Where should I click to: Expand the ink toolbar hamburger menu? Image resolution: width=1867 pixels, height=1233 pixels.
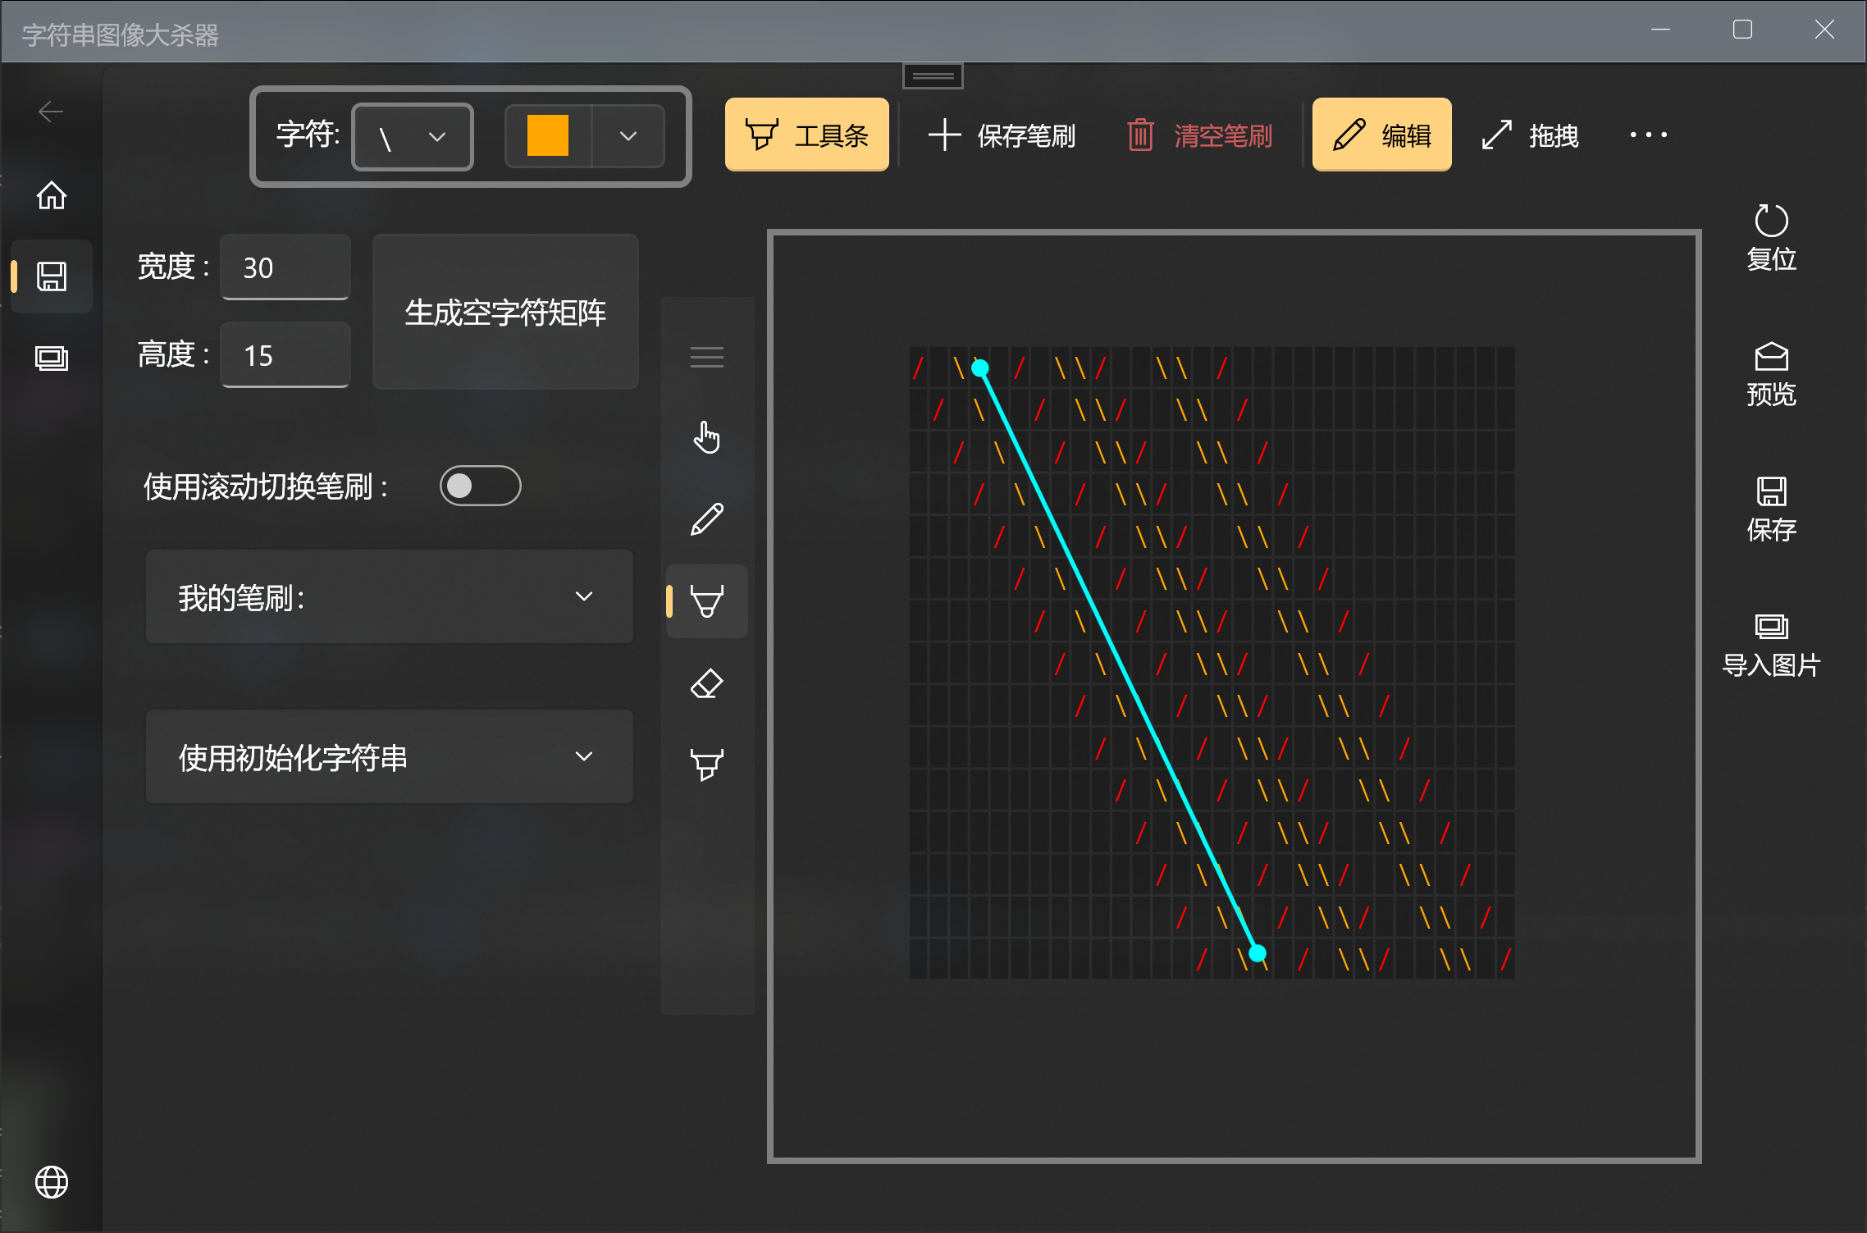click(706, 357)
